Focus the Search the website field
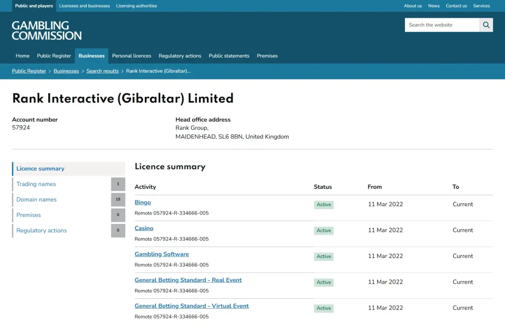 (442, 25)
